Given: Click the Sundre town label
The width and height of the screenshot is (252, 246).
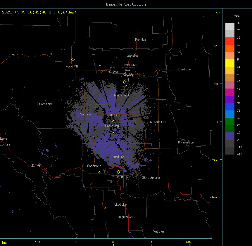Looking at the screenshot, I should (x=85, y=114).
